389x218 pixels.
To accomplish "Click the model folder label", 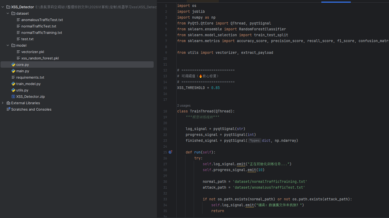I will [21, 45].
